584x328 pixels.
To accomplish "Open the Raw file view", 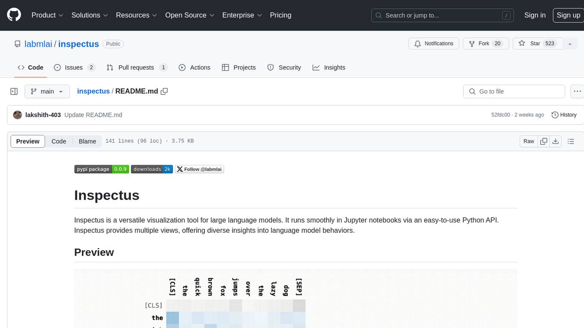I will pos(529,141).
